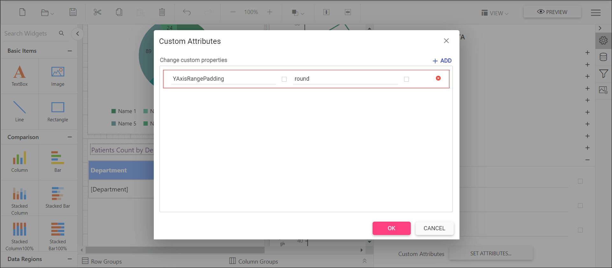Click the Copy icon
Screen dimensions: 612x268
click(119, 12)
